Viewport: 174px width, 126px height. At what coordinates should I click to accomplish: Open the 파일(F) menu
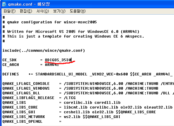[9, 11]
